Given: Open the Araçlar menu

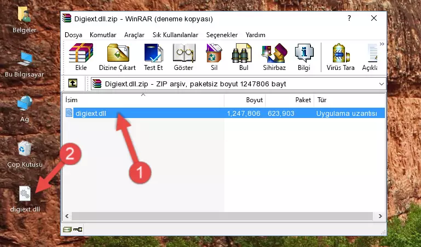Looking at the screenshot, I should [134, 35].
